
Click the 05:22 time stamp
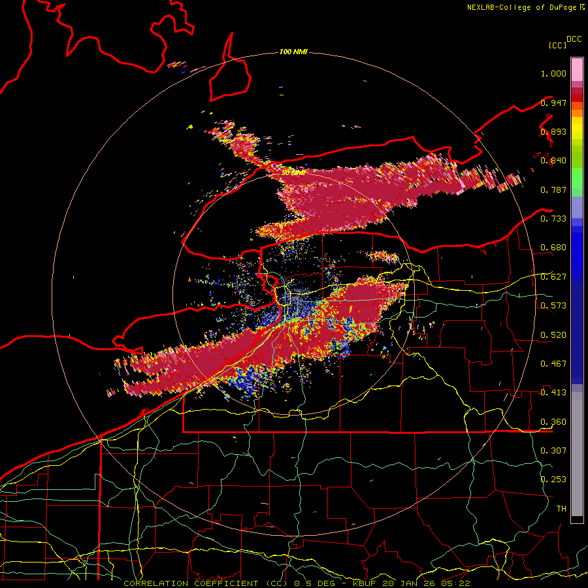(454, 583)
